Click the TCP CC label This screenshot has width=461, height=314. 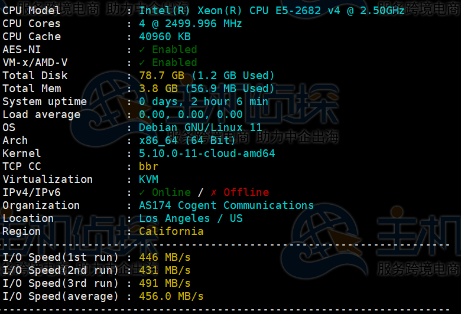click(x=22, y=166)
